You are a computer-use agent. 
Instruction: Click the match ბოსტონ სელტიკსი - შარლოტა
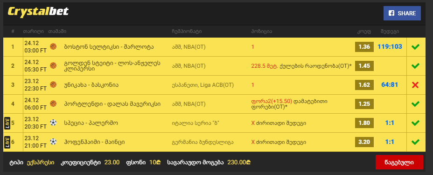109,47
